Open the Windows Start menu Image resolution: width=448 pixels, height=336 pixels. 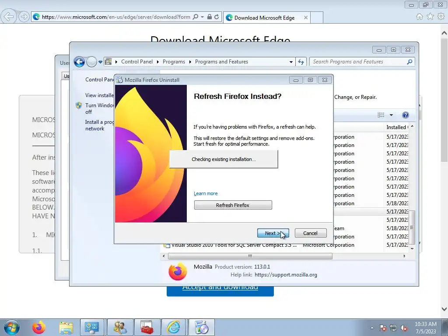(x=12, y=327)
